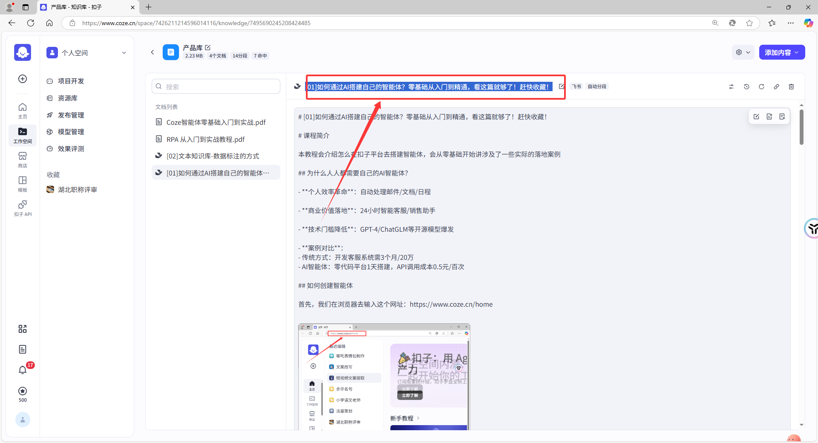818x443 pixels.
Task: Open the 工作空间 workspace icon
Action: click(23, 135)
